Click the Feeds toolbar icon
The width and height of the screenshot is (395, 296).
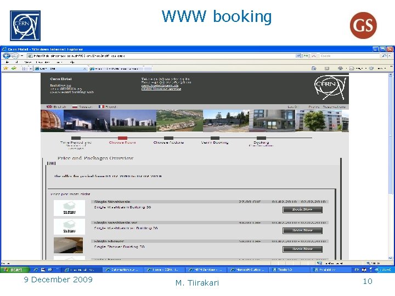[327, 68]
